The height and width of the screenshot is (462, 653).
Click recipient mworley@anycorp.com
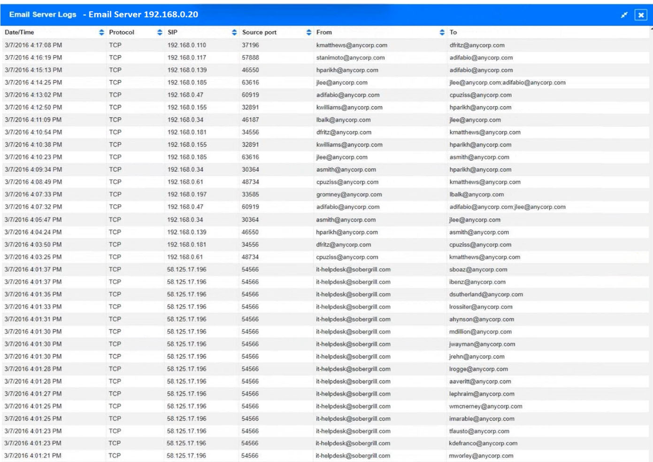tap(481, 456)
